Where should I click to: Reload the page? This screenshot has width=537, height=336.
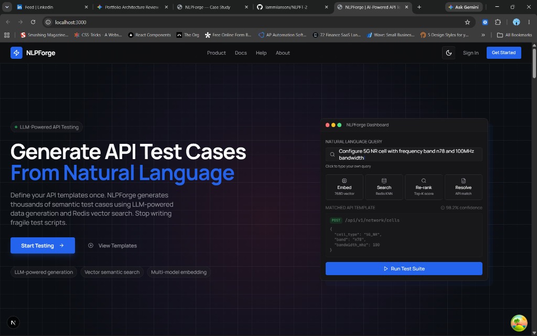click(x=33, y=22)
